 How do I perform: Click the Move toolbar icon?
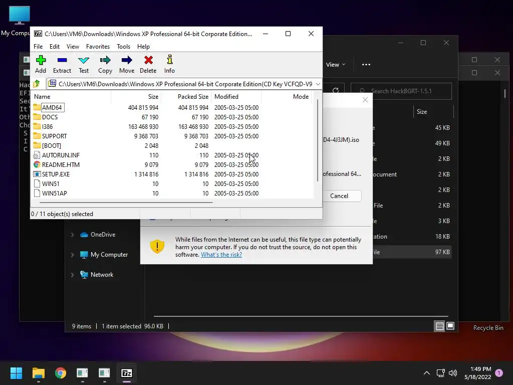(127, 64)
